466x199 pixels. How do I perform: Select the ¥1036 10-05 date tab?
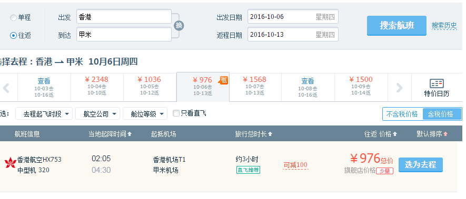click(150, 88)
